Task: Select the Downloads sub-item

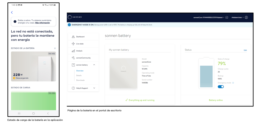Action: click(x=80, y=80)
